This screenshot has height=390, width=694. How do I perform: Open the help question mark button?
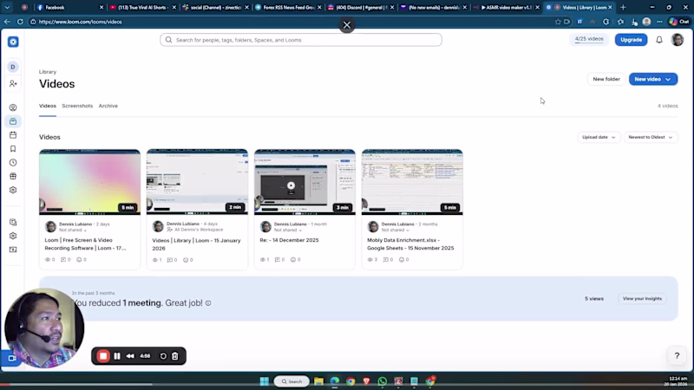coord(677,355)
